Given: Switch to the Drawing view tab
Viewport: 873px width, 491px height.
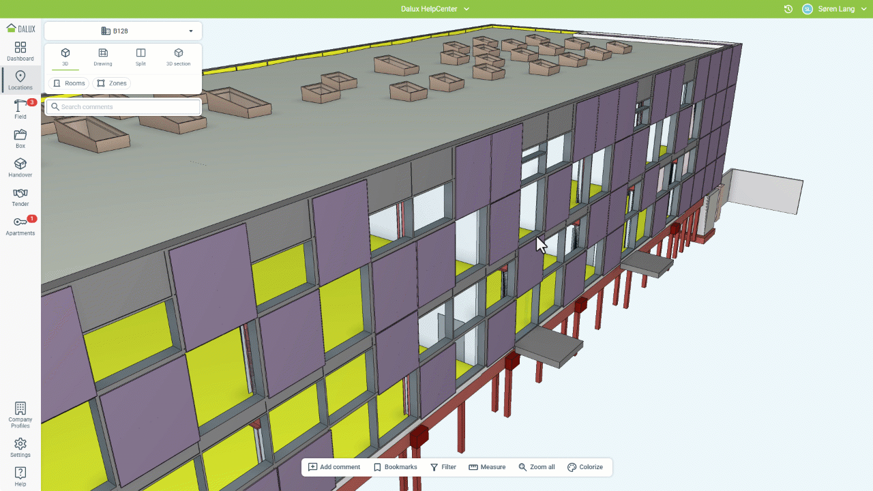Looking at the screenshot, I should click(x=103, y=57).
